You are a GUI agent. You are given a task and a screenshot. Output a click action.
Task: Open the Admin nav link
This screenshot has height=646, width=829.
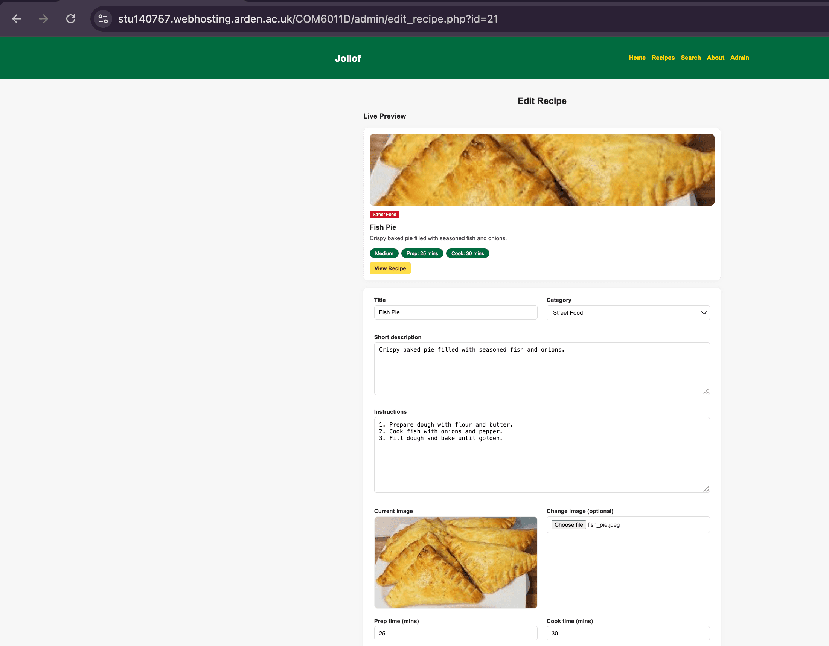[739, 58]
